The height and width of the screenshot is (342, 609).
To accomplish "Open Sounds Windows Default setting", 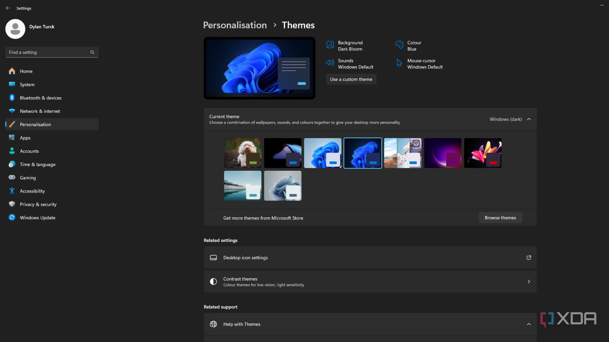I will [350, 63].
